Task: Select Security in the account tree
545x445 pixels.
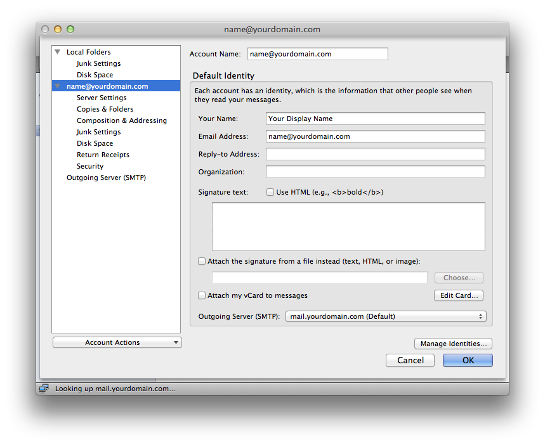Action: 89,165
